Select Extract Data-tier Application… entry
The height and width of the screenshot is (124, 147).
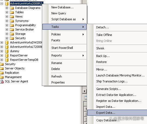tap(117, 95)
